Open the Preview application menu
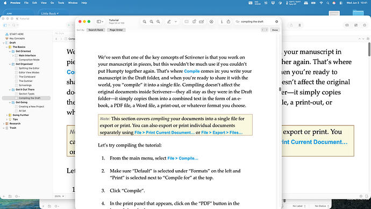This screenshot has width=371, height=209. (x=16, y=3)
